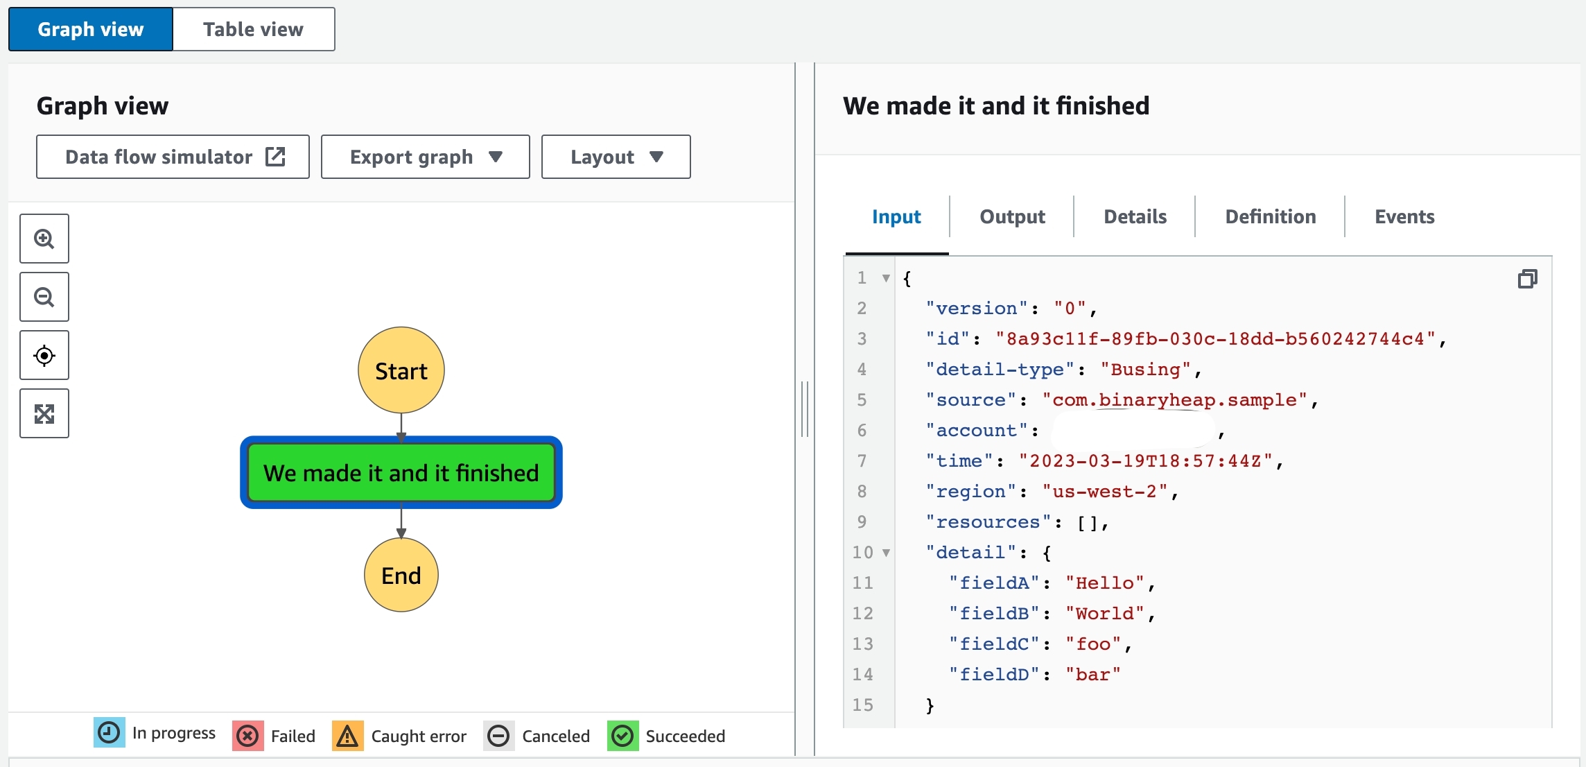This screenshot has height=767, width=1586.
Task: Click the external link icon in Data flow simulator
Action: point(275,157)
